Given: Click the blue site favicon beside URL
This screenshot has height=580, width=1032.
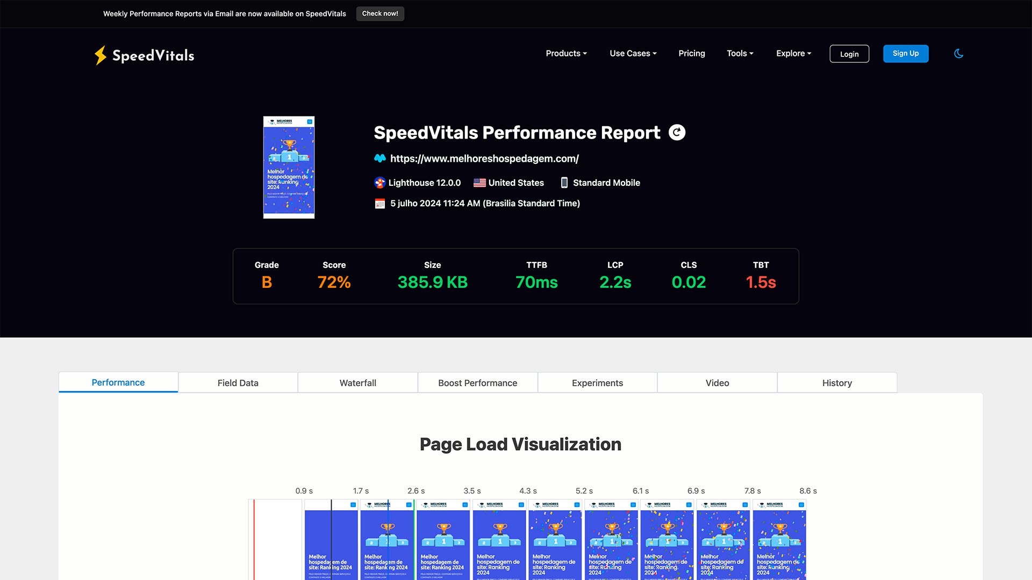Looking at the screenshot, I should pyautogui.click(x=380, y=158).
